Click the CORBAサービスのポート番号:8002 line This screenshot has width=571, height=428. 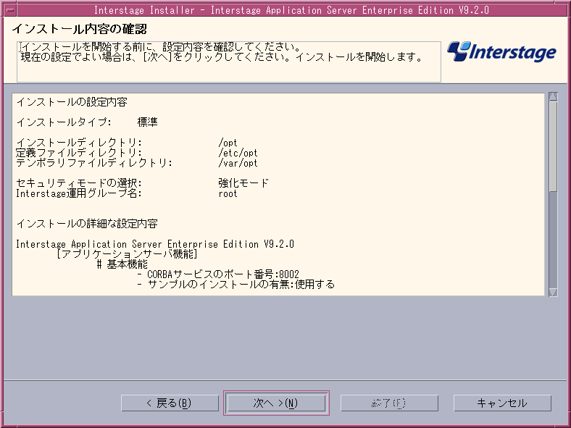[x=218, y=274]
